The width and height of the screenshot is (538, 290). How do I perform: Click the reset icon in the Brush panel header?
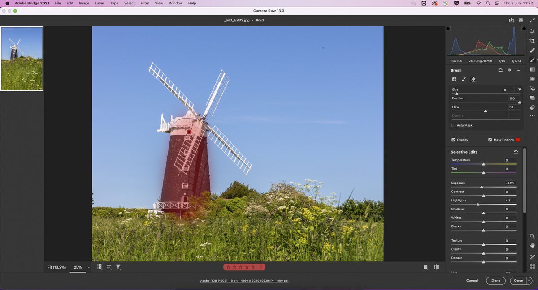pos(500,70)
